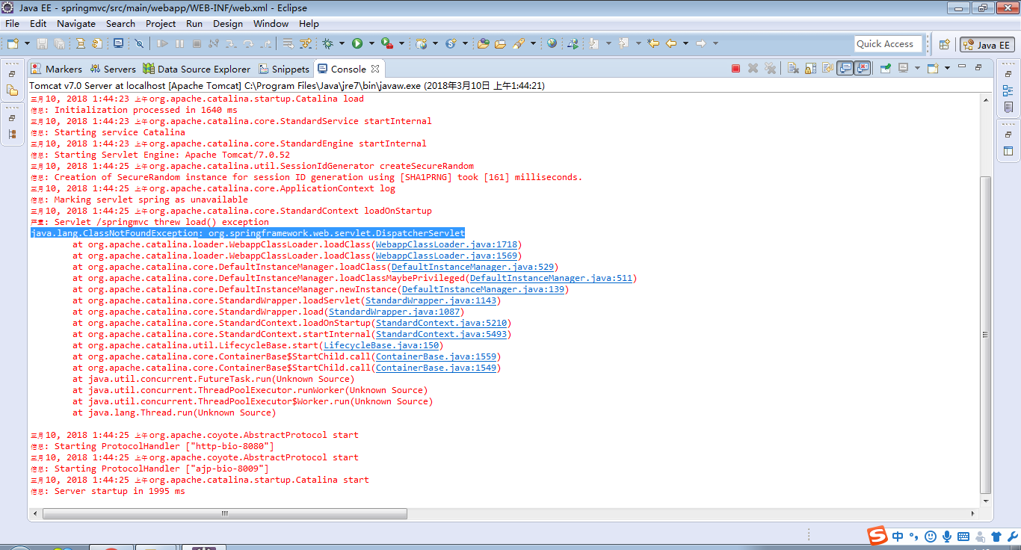Open the External Tools dropdown arrow
The width and height of the screenshot is (1021, 550).
click(x=401, y=44)
